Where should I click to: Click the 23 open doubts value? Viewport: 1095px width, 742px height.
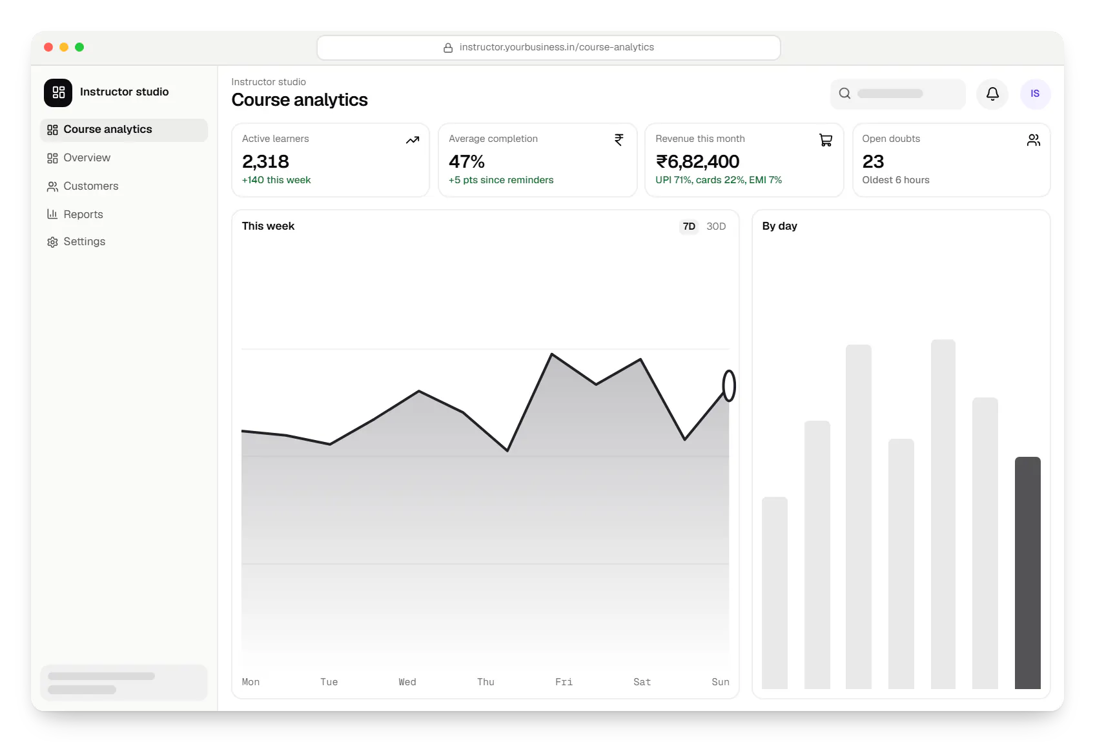(873, 161)
